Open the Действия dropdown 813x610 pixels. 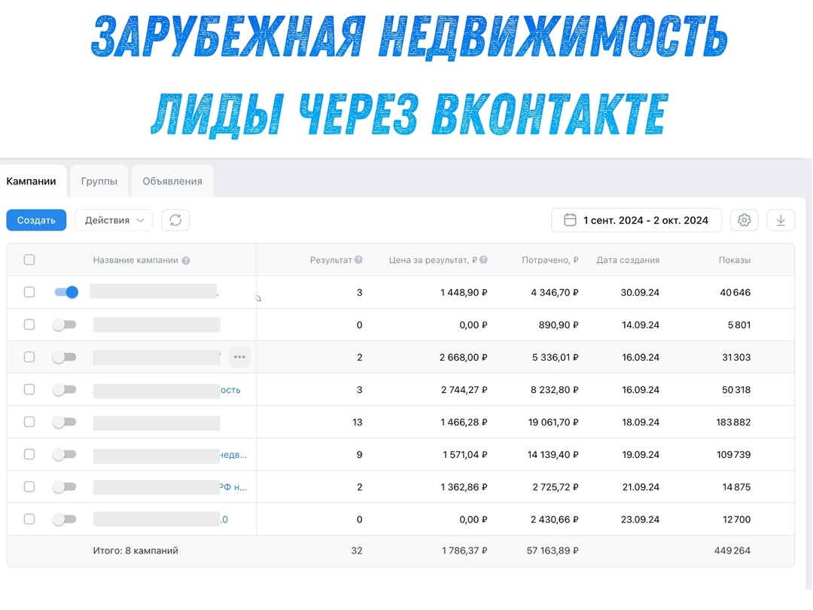click(114, 220)
